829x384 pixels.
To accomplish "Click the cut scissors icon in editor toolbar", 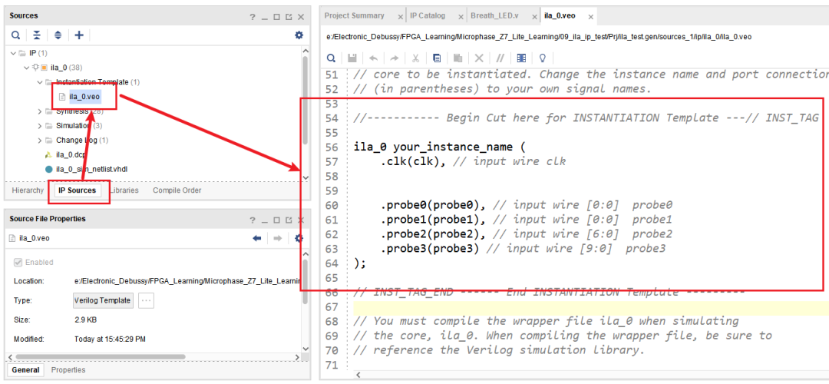I will click(415, 58).
